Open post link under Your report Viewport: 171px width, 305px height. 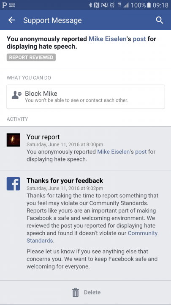click(x=141, y=152)
